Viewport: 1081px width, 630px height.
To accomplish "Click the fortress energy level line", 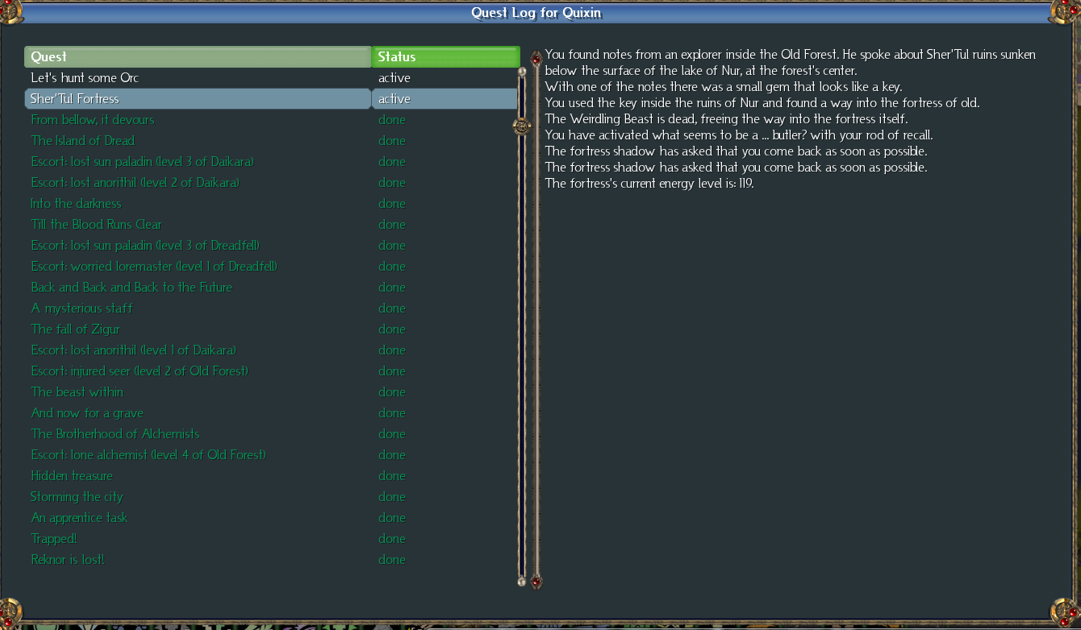I will click(x=649, y=184).
